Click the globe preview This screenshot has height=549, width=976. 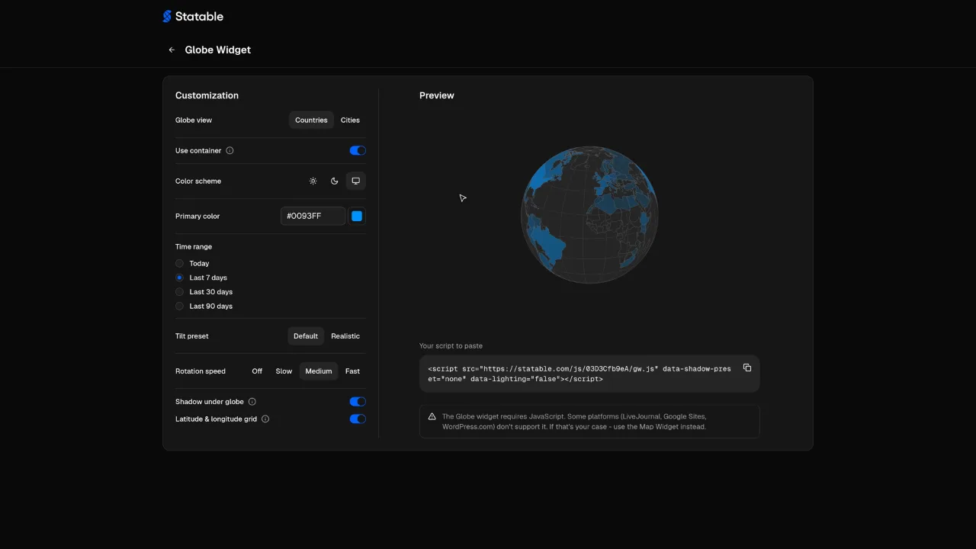pyautogui.click(x=589, y=215)
